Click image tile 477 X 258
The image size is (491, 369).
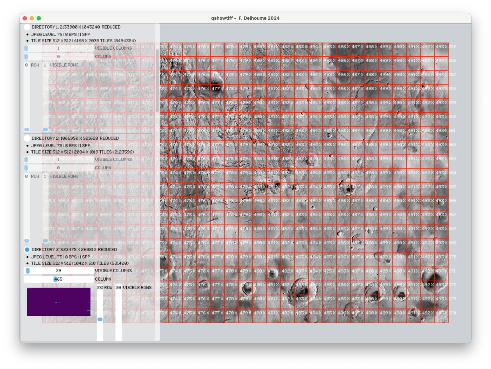click(x=218, y=92)
